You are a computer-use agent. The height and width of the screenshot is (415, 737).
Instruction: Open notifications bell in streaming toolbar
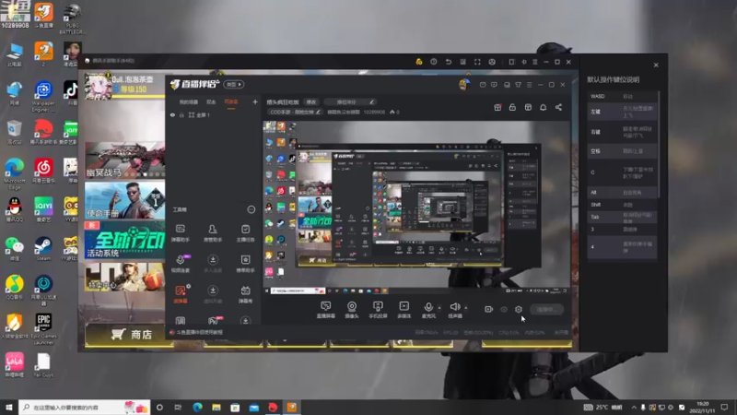[543, 107]
